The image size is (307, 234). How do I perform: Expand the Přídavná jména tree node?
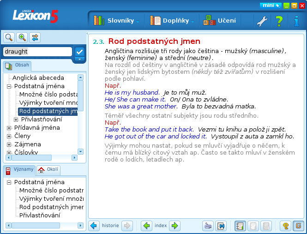point(9,128)
